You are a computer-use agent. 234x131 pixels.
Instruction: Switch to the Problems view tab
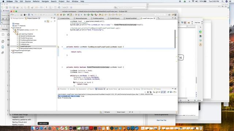point(62,89)
